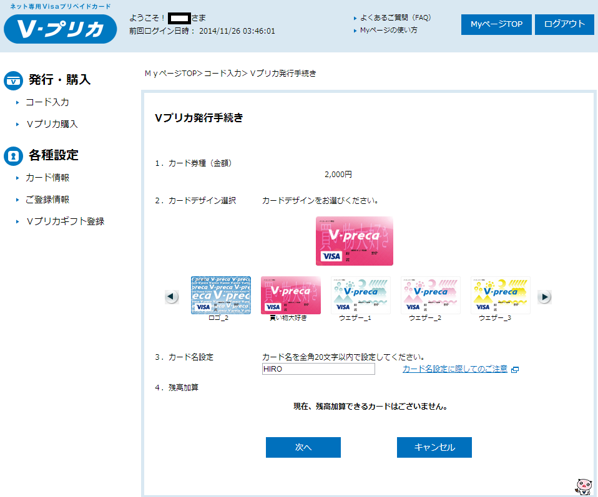Open カード情報 in the sidebar

(47, 178)
